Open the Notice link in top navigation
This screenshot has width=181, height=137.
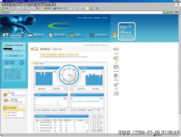[x=85, y=18]
